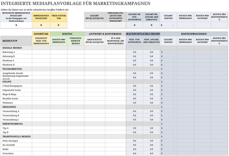Click the 'IMPRESSIONEN INSGESAMT' summary header
The width and height of the screenshot is (229, 156).
click(41, 17)
